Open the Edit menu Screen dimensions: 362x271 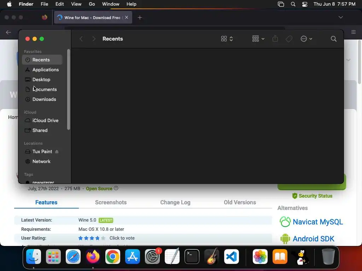coord(59,4)
